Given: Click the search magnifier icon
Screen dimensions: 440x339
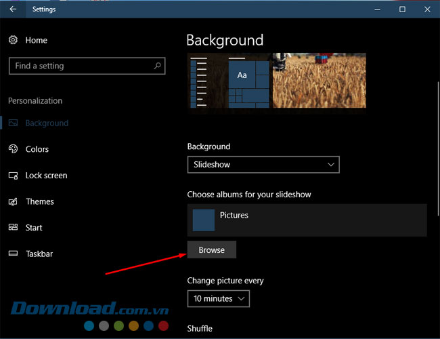Looking at the screenshot, I should coord(158,66).
